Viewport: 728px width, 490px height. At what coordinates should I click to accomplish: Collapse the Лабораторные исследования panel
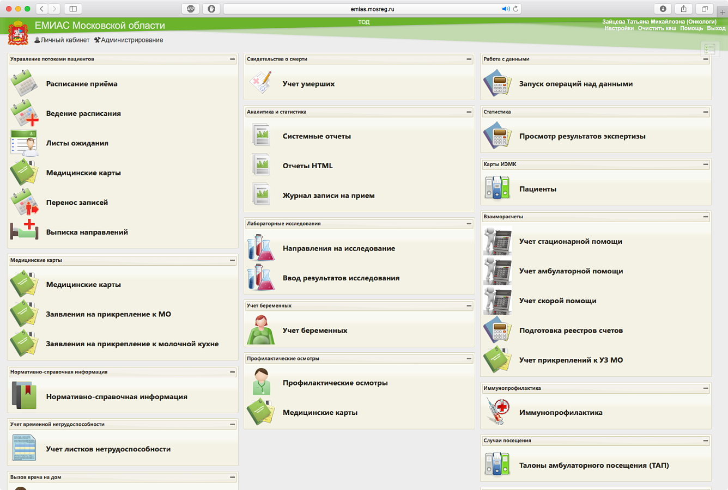[x=469, y=224]
